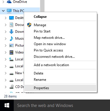Image resolution: width=110 pixels, height=111 pixels.
Task: Click the CD Drive disc icon
Action: (x=11, y=87)
